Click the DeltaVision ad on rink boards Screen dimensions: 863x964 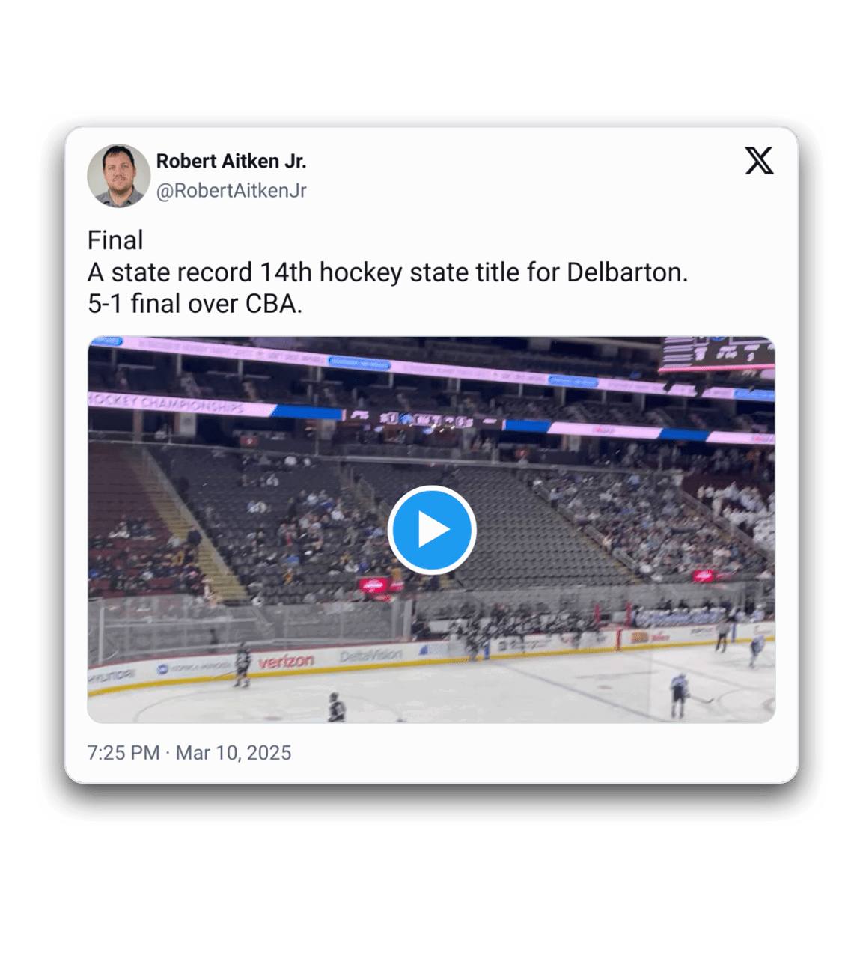370,656
